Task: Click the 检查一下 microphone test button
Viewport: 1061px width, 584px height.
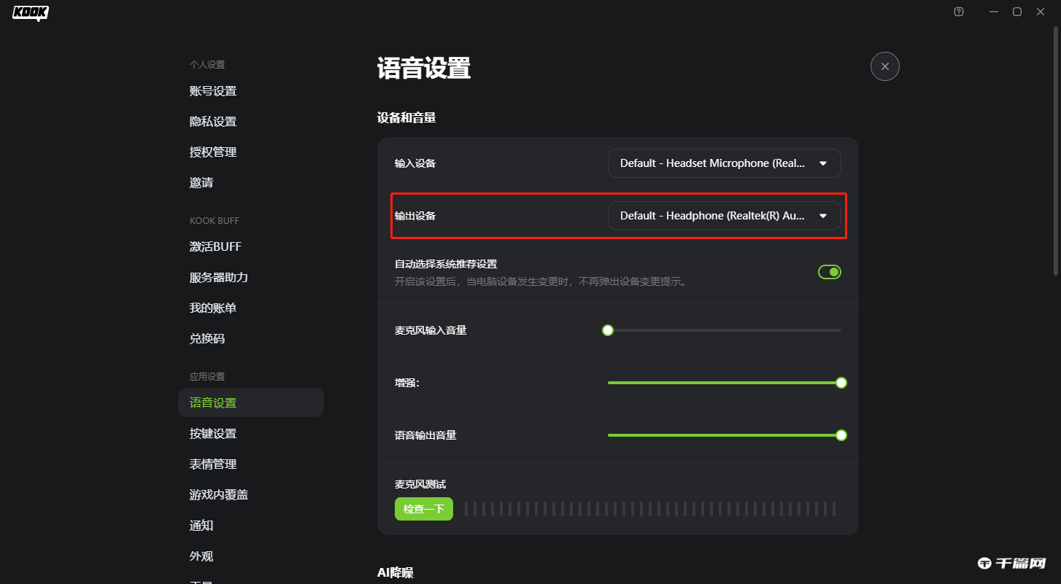Action: [423, 508]
